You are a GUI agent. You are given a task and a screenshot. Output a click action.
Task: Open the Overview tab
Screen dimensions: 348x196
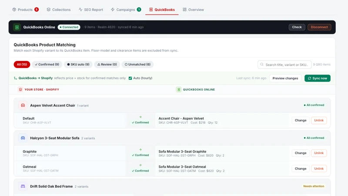click(x=193, y=10)
